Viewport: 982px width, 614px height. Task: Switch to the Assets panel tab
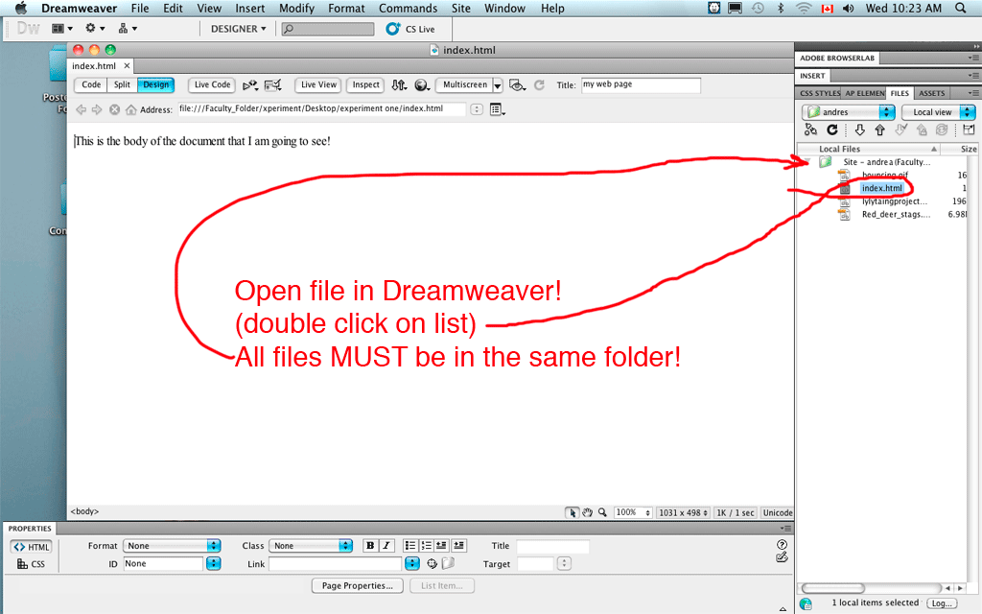[932, 93]
